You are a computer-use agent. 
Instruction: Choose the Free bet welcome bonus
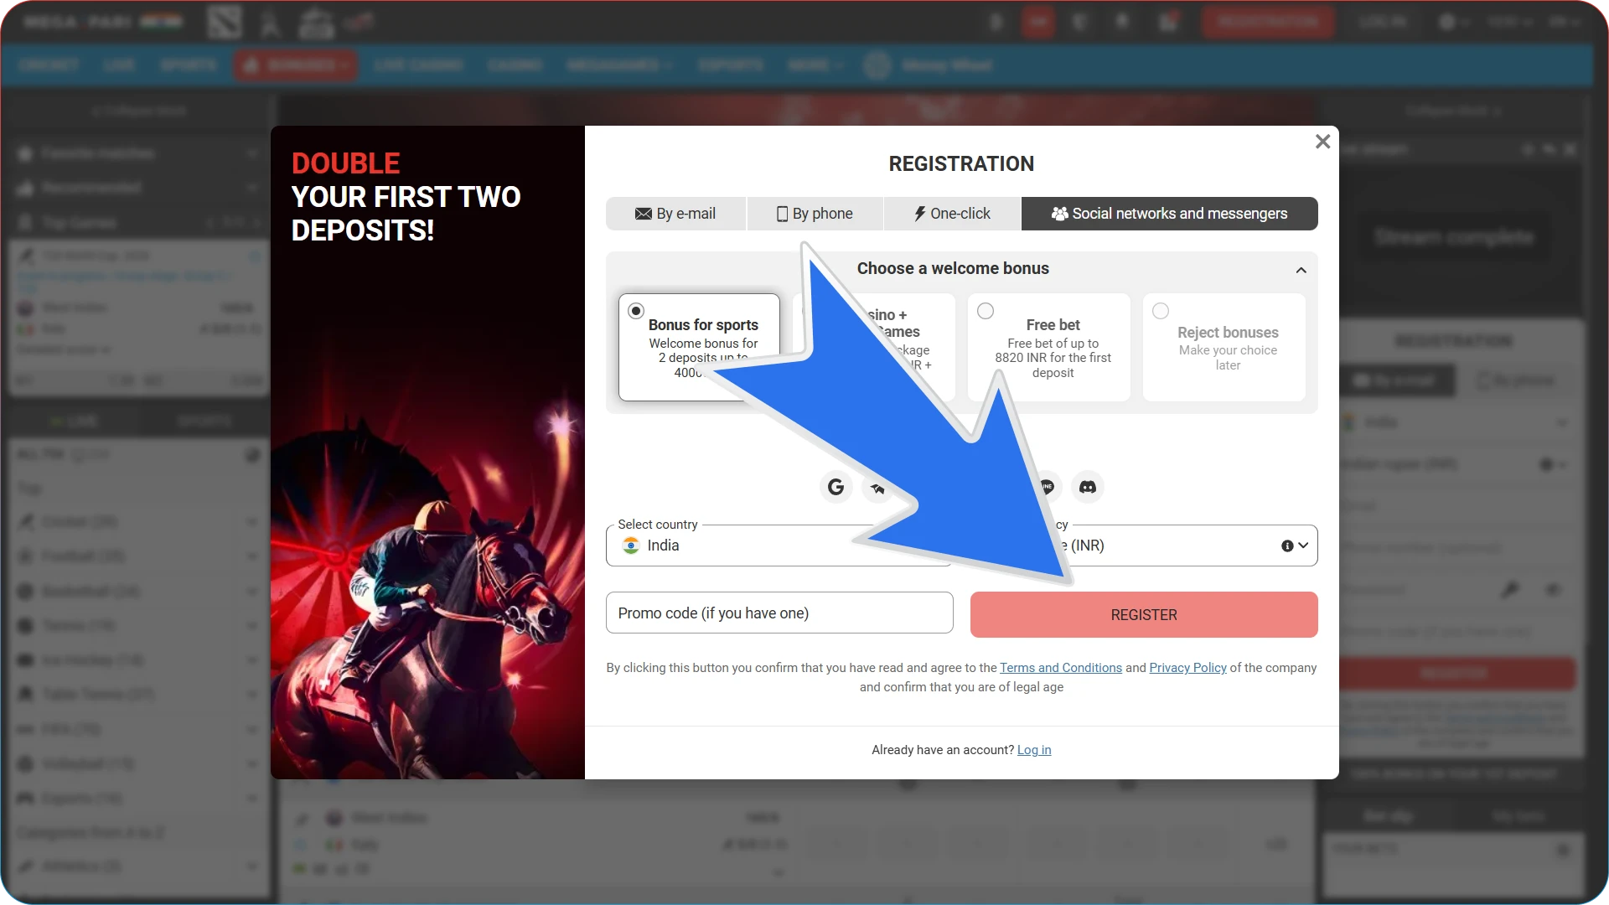pyautogui.click(x=986, y=310)
